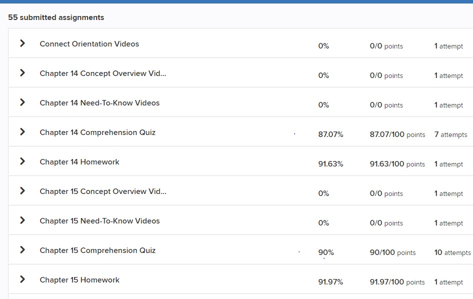
Task: Expand Chapter 14 Concept Overview Videos chevron
Action: click(x=22, y=73)
